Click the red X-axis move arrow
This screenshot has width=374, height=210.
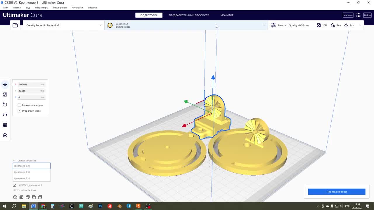pyautogui.click(x=184, y=125)
